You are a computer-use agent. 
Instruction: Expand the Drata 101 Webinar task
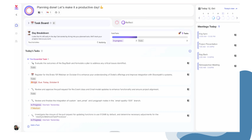(x=29, y=75)
